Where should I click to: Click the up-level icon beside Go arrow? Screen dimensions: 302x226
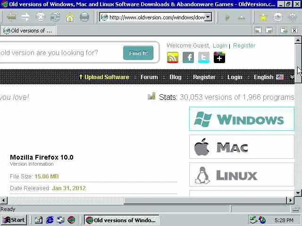[242, 18]
